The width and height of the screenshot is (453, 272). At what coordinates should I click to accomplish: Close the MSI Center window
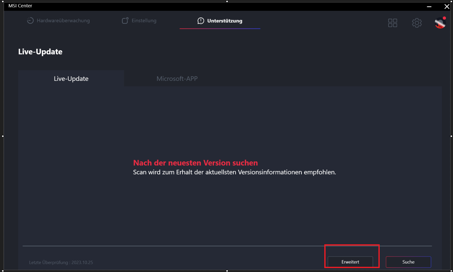point(447,6)
